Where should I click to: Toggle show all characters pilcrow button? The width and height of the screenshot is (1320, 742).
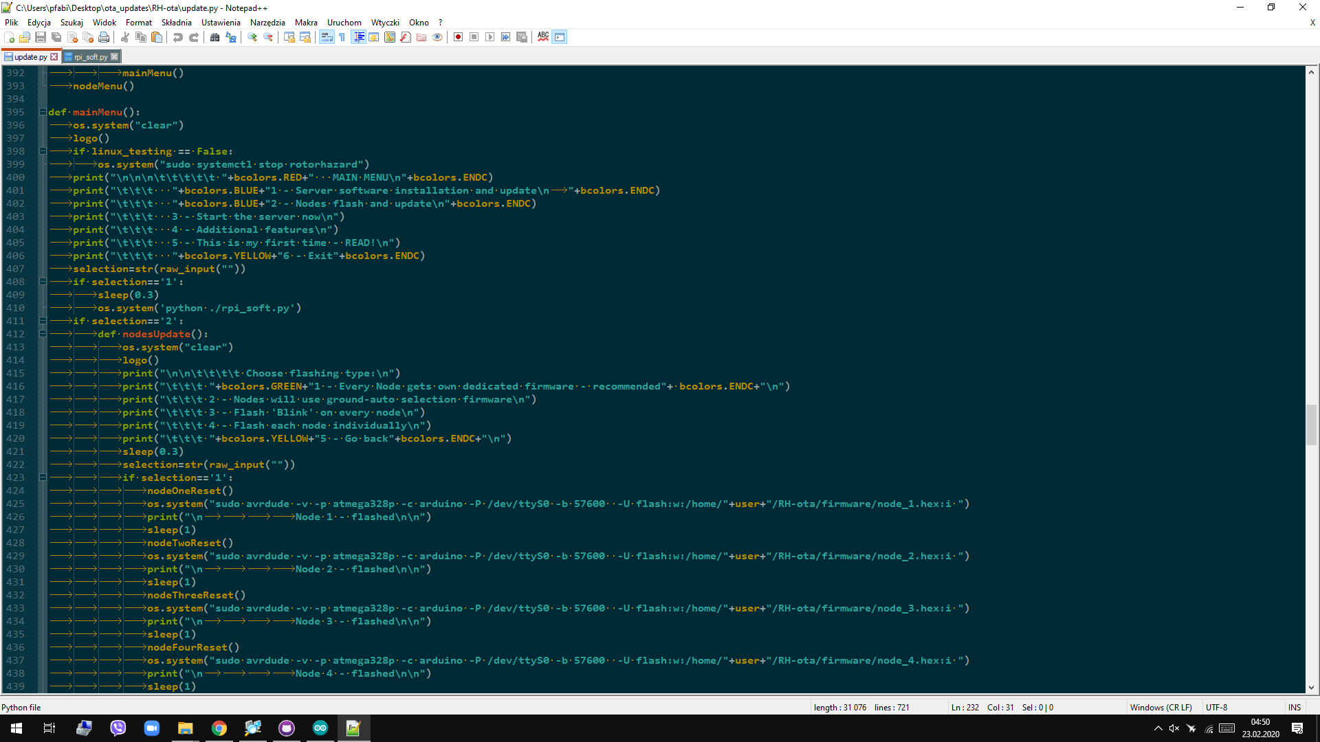coord(342,37)
